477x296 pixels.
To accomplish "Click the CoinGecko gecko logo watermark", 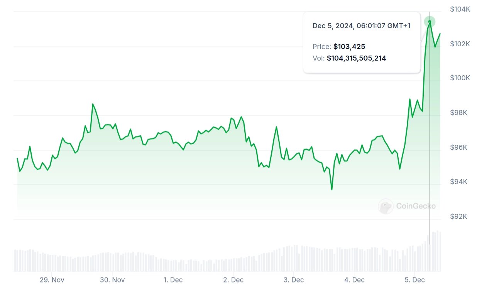I will coord(386,206).
